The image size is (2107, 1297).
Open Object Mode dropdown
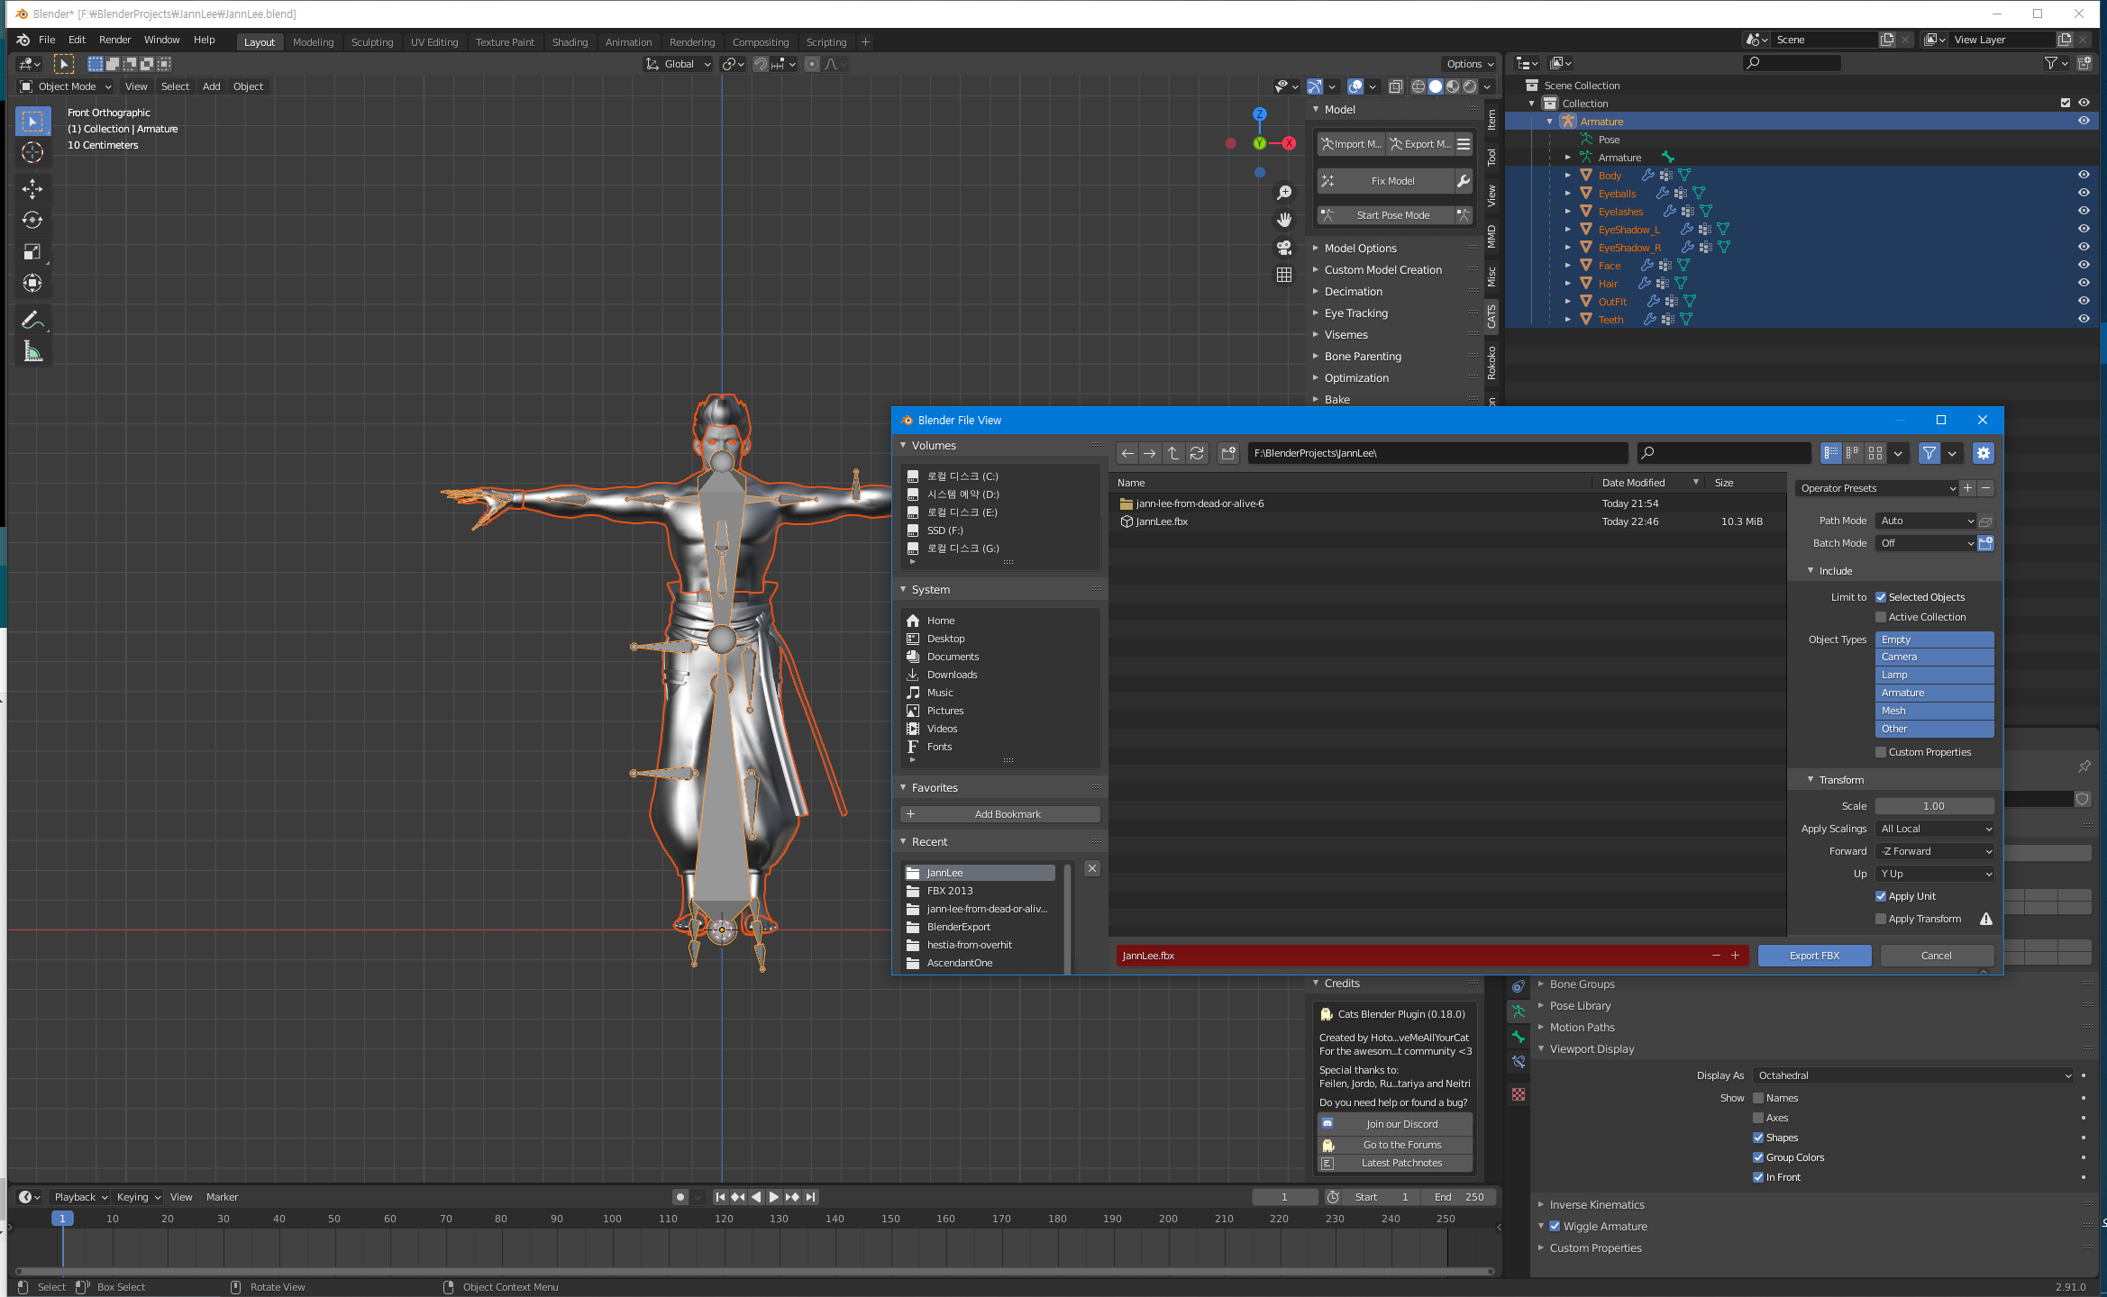[x=66, y=86]
